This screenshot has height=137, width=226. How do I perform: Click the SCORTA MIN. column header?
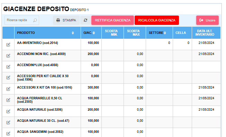[112, 33]
